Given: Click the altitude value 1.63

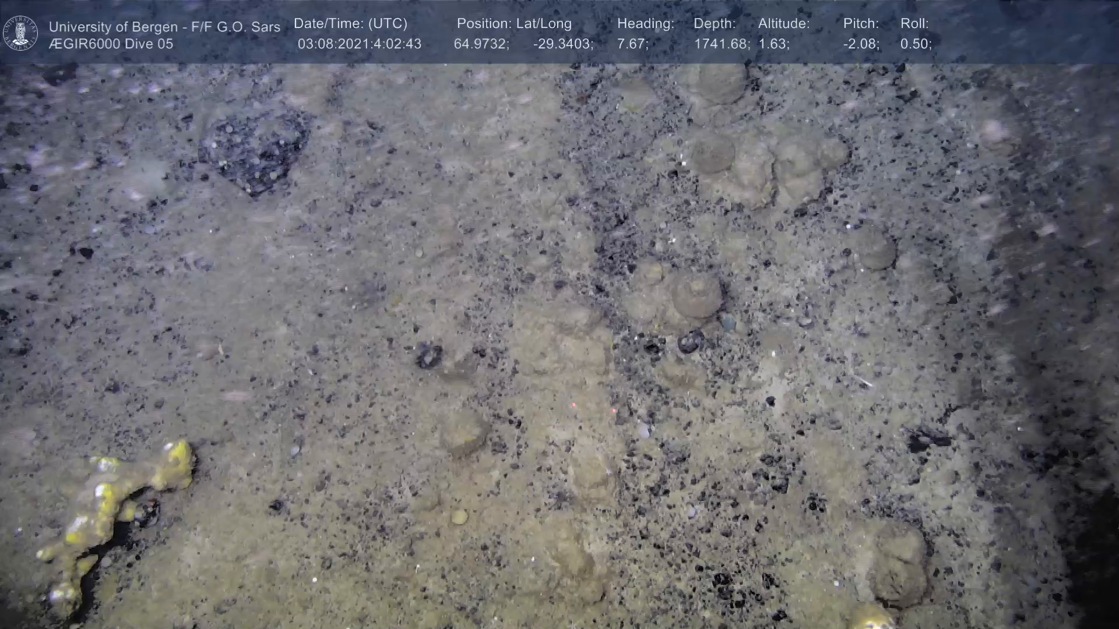Looking at the screenshot, I should coord(773,44).
